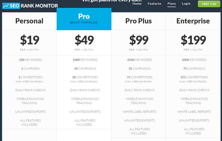The width and height of the screenshot is (222, 141).
Task: Click the $19 per month price
Action: tap(29, 42)
